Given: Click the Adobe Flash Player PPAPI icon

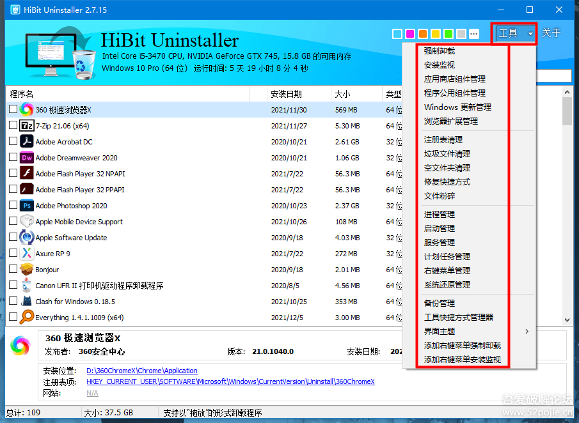Looking at the screenshot, I should [x=27, y=190].
